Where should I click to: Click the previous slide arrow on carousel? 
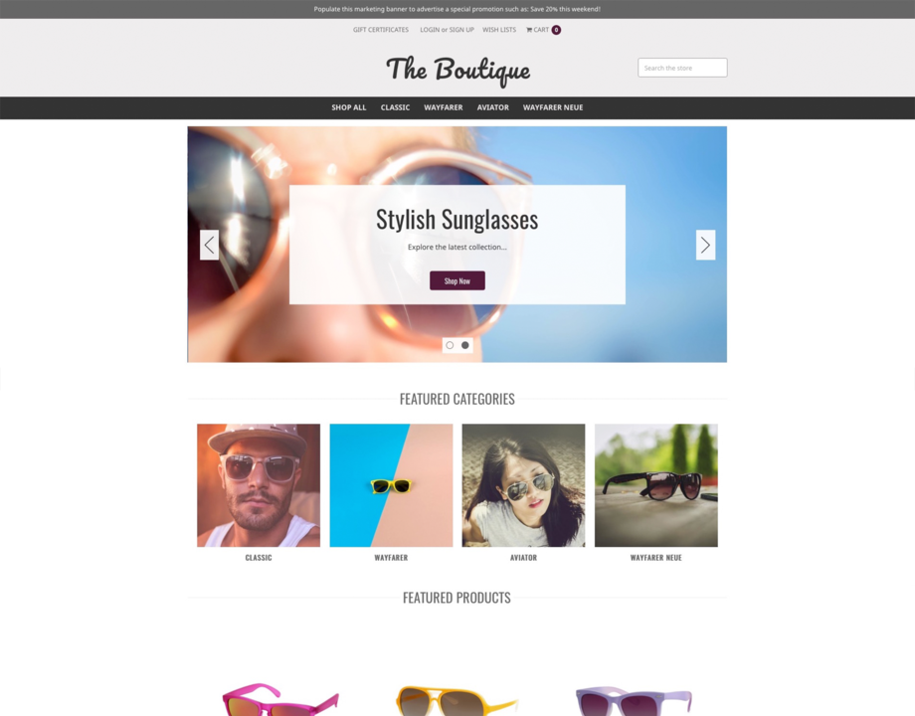[x=210, y=245]
